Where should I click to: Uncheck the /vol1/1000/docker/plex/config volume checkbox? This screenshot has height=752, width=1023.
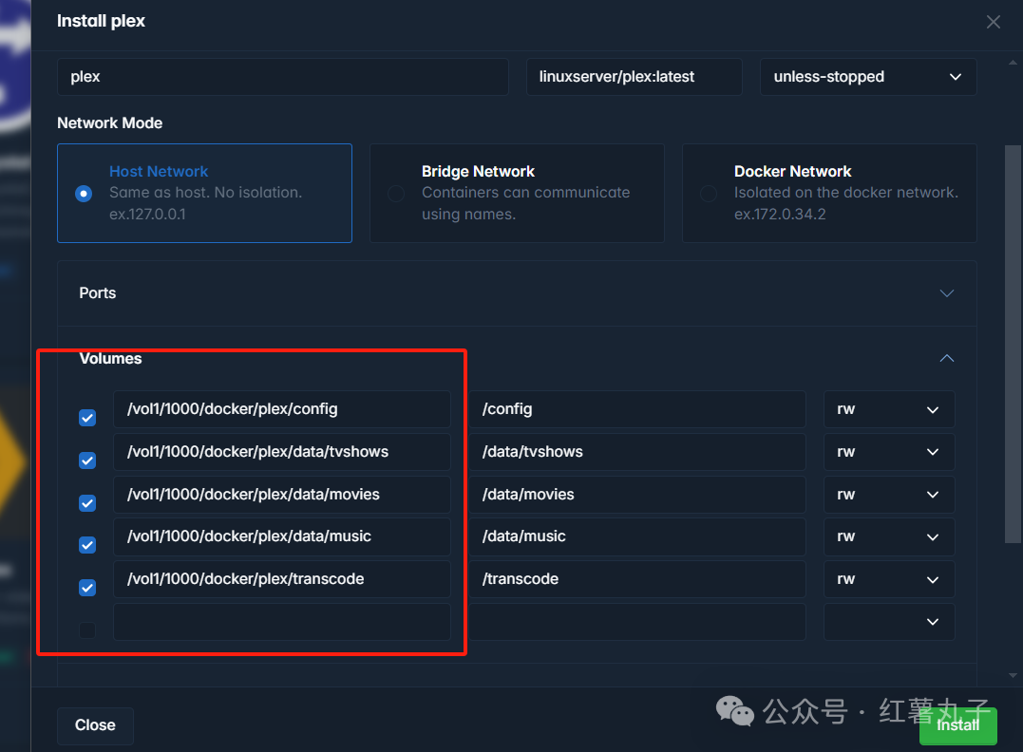click(x=87, y=418)
